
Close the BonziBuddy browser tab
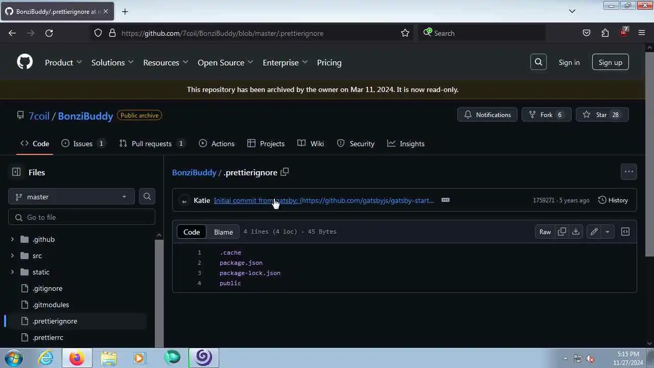[106, 11]
